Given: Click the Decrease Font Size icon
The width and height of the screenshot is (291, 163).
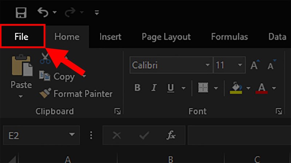Looking at the screenshot, I should [272, 65].
